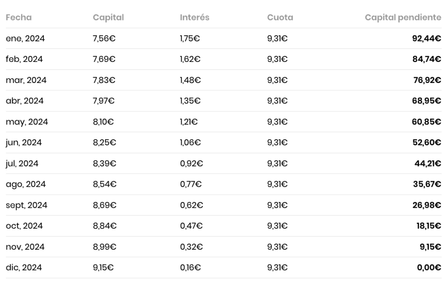This screenshot has width=448, height=285.
Task: Click interest value 1,62€
Action: (190, 59)
